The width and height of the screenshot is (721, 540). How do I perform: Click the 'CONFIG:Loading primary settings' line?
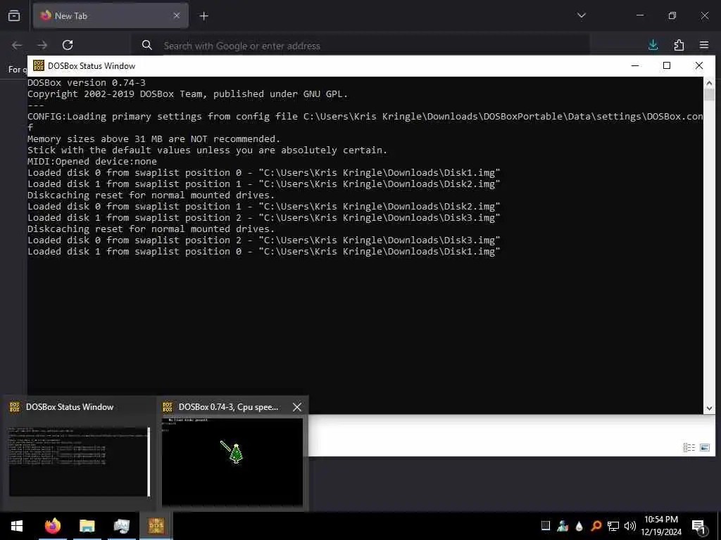pos(365,122)
